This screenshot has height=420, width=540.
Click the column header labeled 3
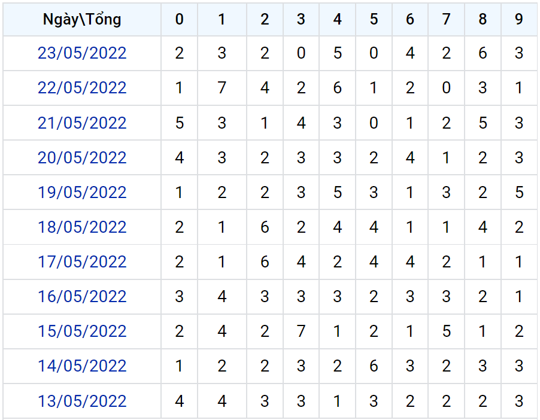coord(301,19)
